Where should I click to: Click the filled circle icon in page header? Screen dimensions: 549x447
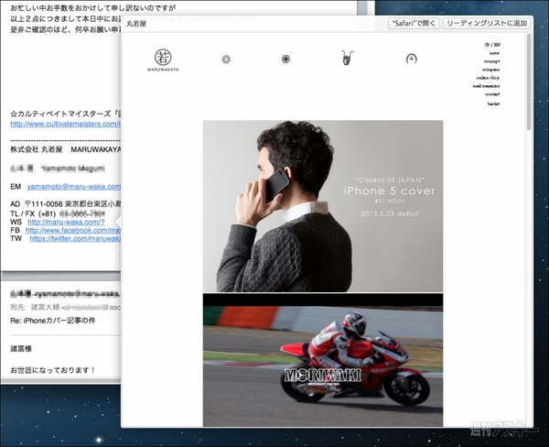285,60
